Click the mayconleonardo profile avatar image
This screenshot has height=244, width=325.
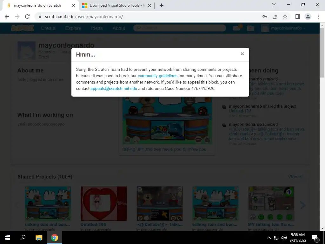click(x=26, y=51)
